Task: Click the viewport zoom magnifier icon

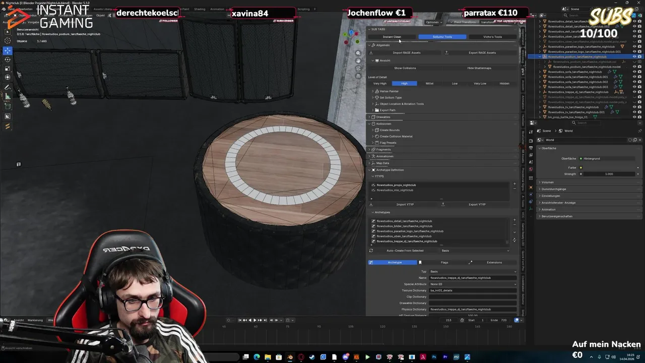Action: pos(358,53)
